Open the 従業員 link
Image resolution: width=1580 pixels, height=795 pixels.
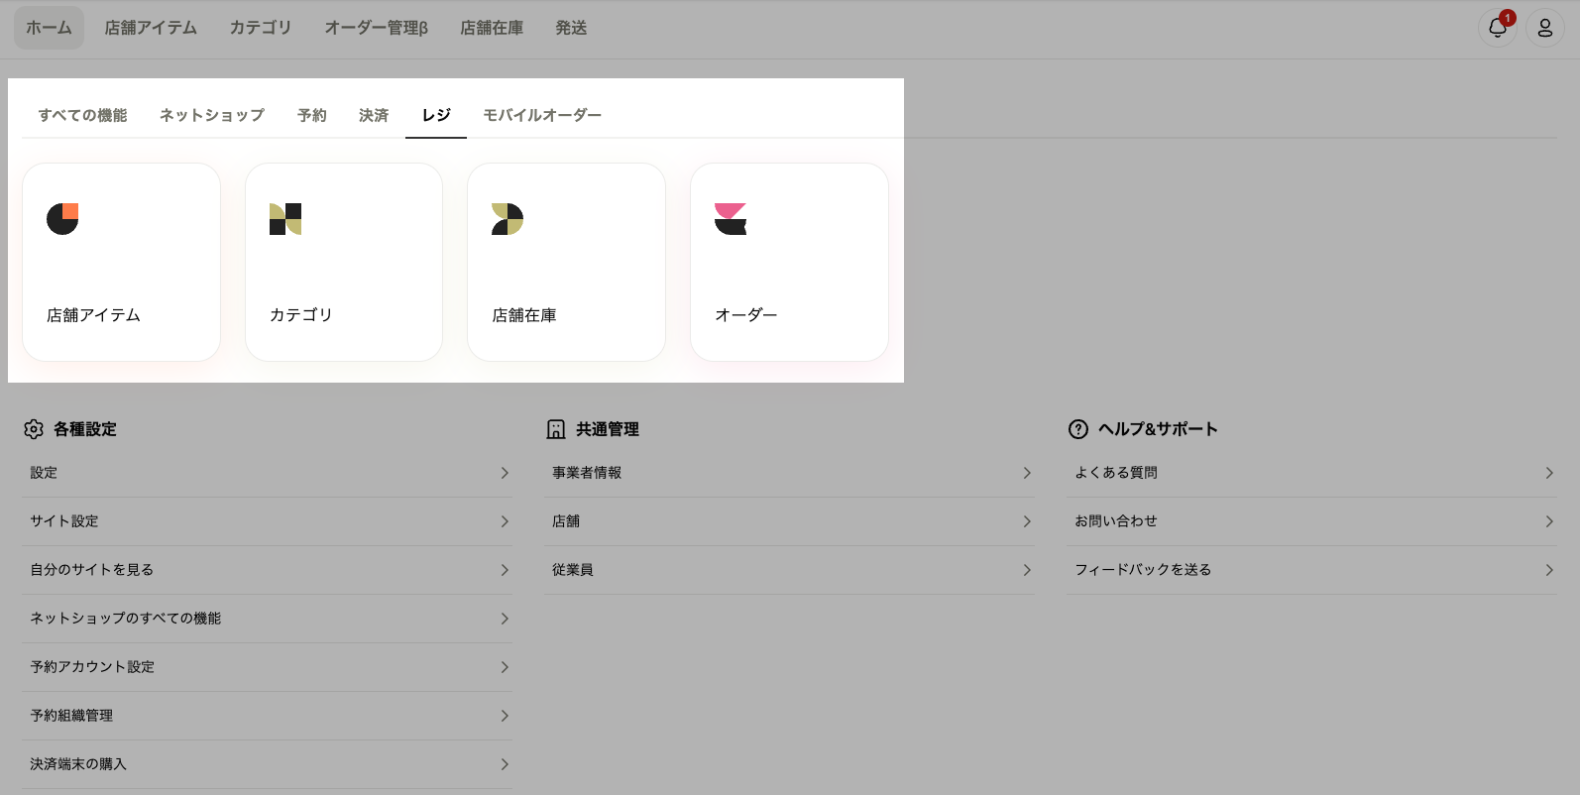coord(789,570)
